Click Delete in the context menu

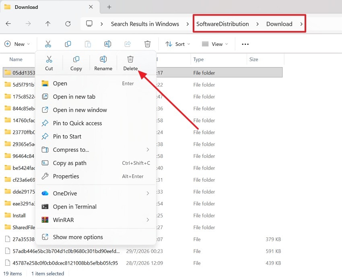pyautogui.click(x=130, y=63)
